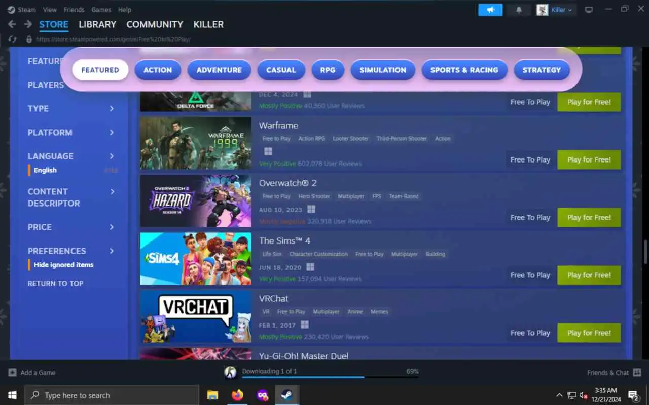Switch to the LIBRARY tab

[x=97, y=24]
